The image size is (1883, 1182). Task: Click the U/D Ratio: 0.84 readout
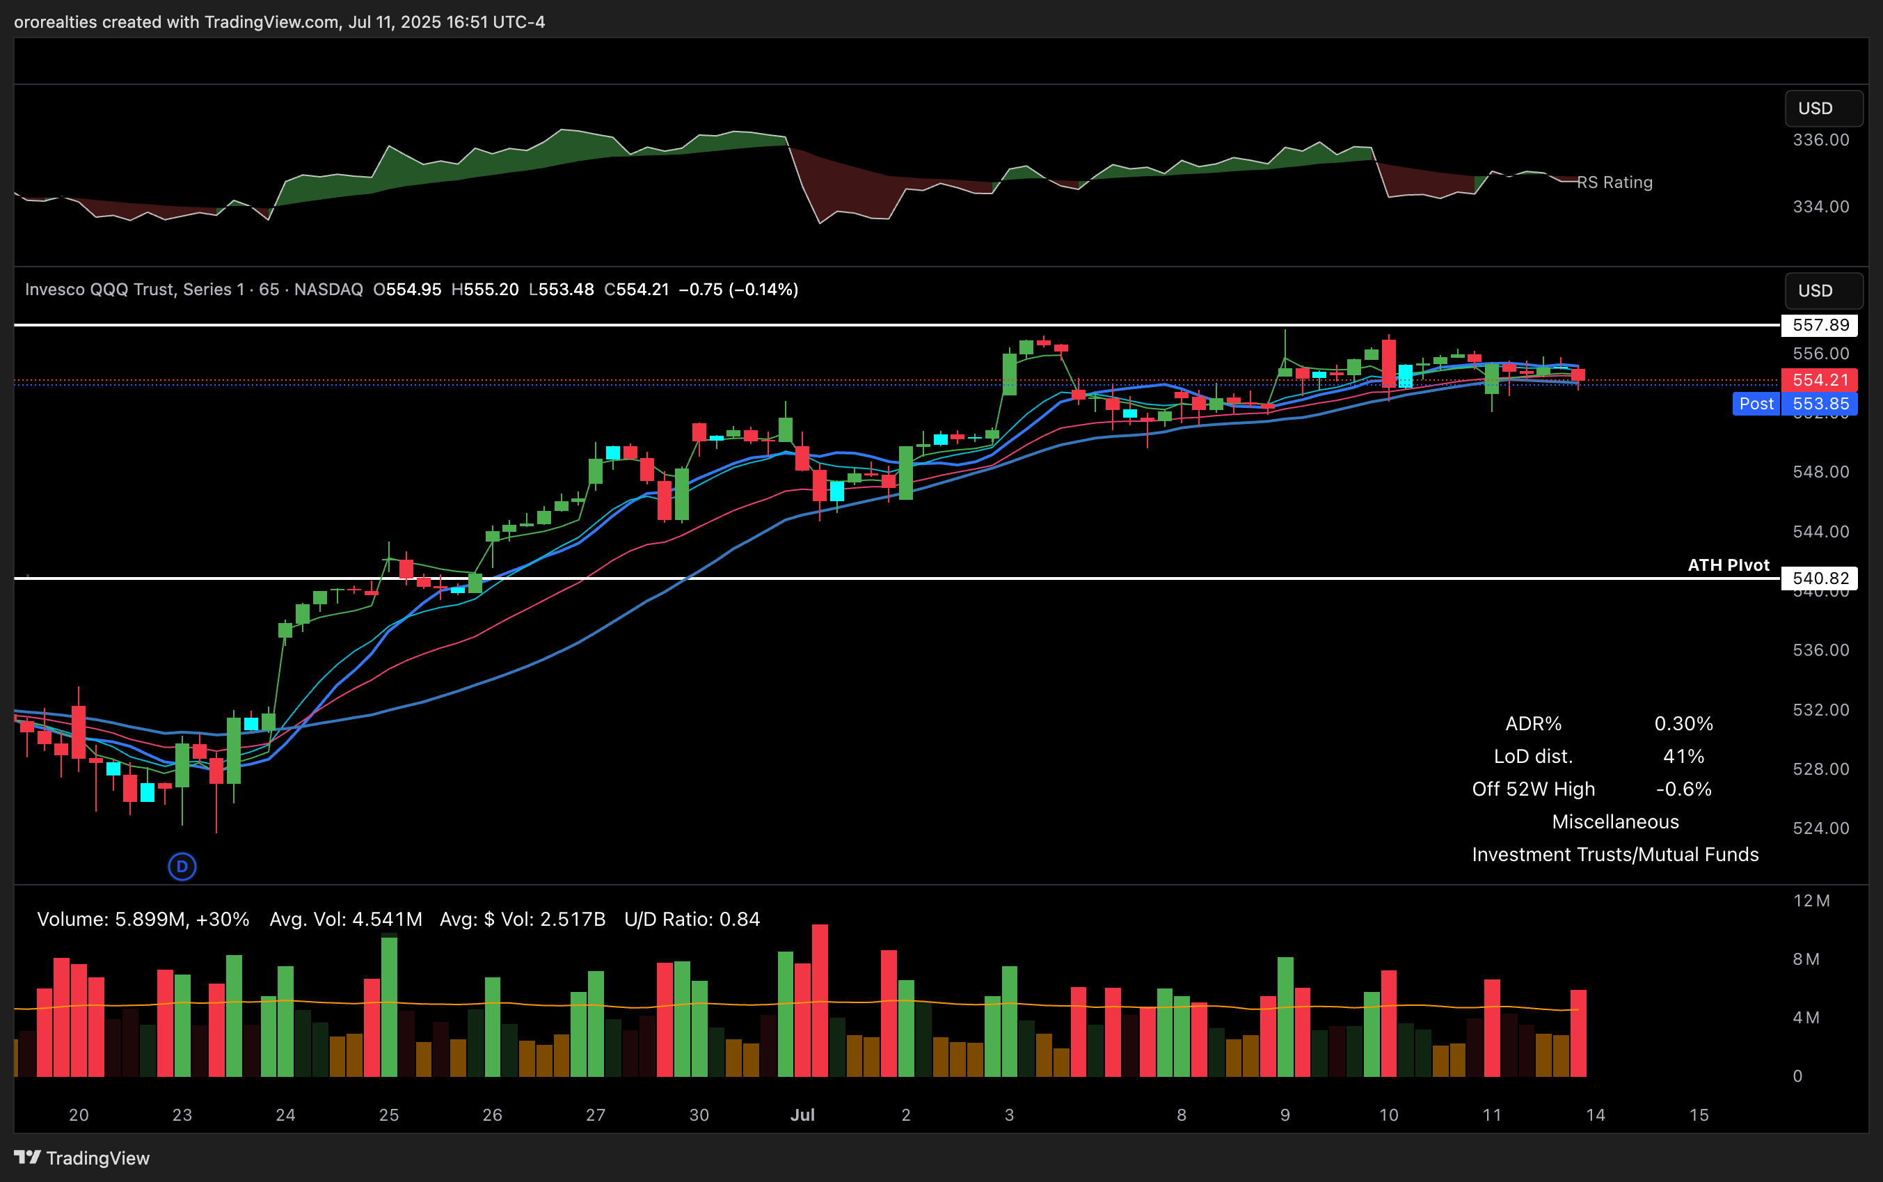coord(692,920)
